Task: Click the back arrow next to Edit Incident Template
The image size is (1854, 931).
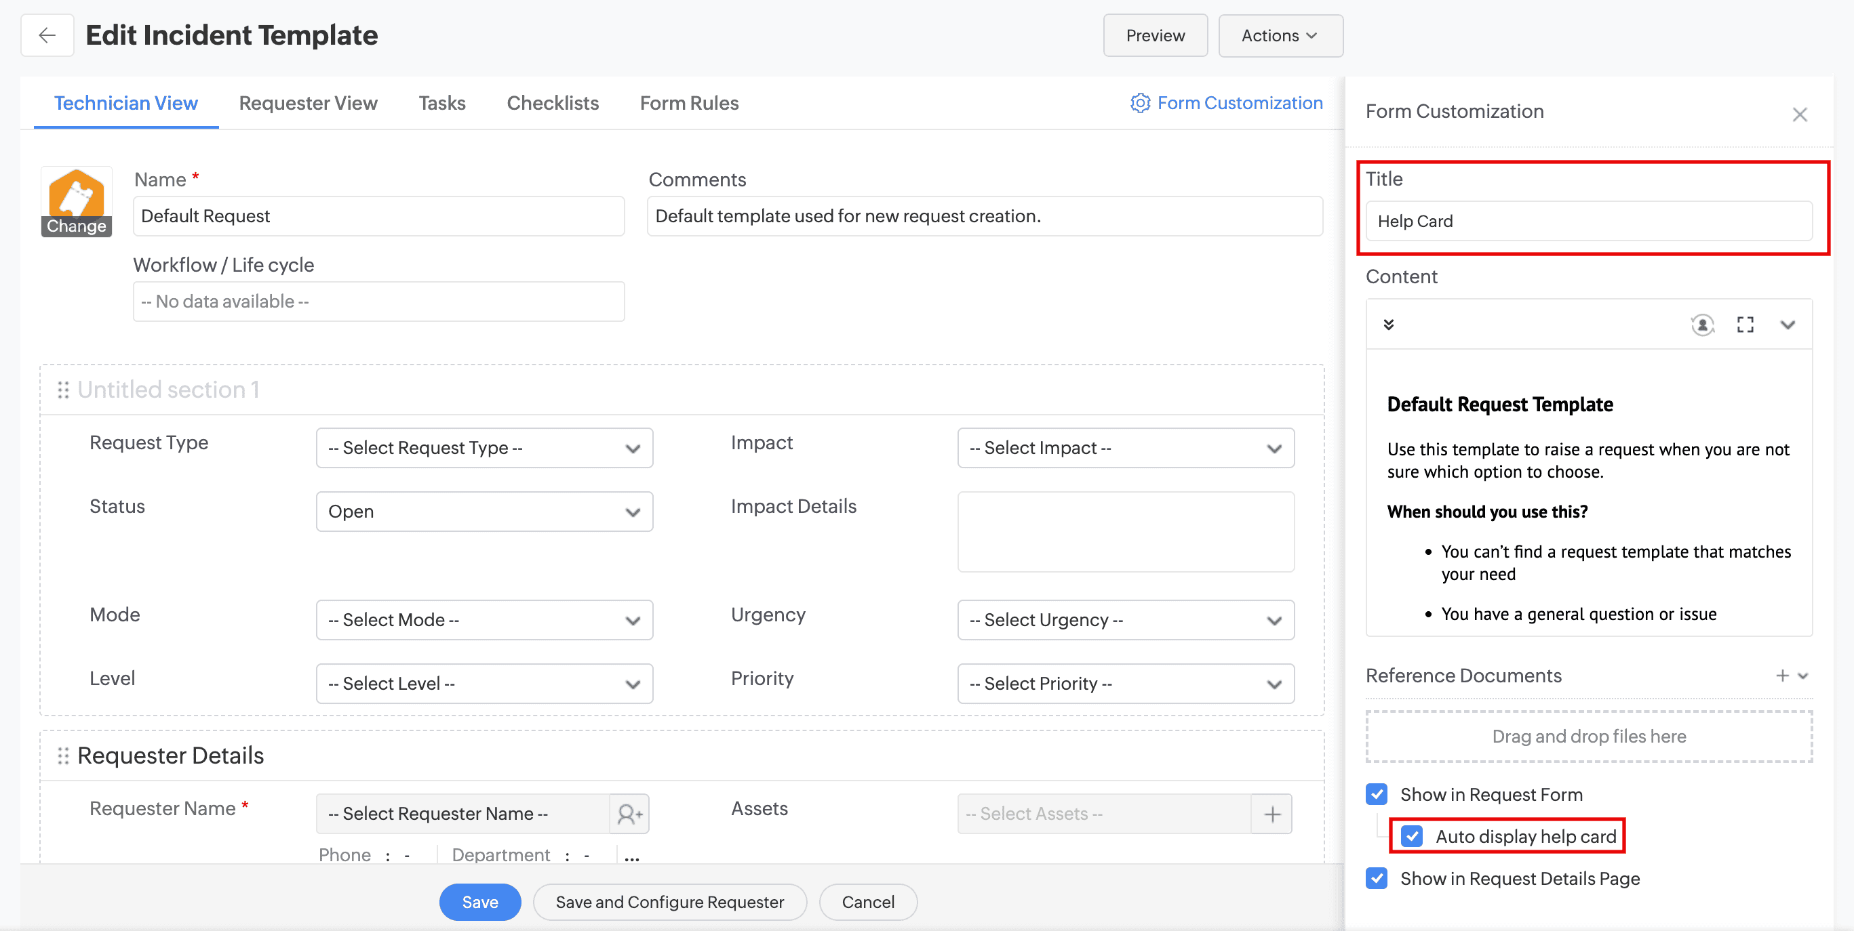Action: (47, 35)
